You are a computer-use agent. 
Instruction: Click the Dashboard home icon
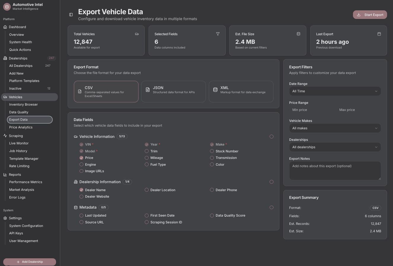[x=5, y=27]
